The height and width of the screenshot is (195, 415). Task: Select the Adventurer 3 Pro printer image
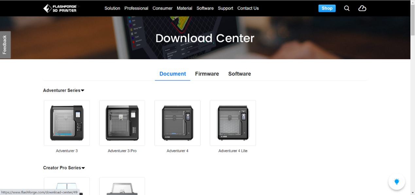(122, 123)
